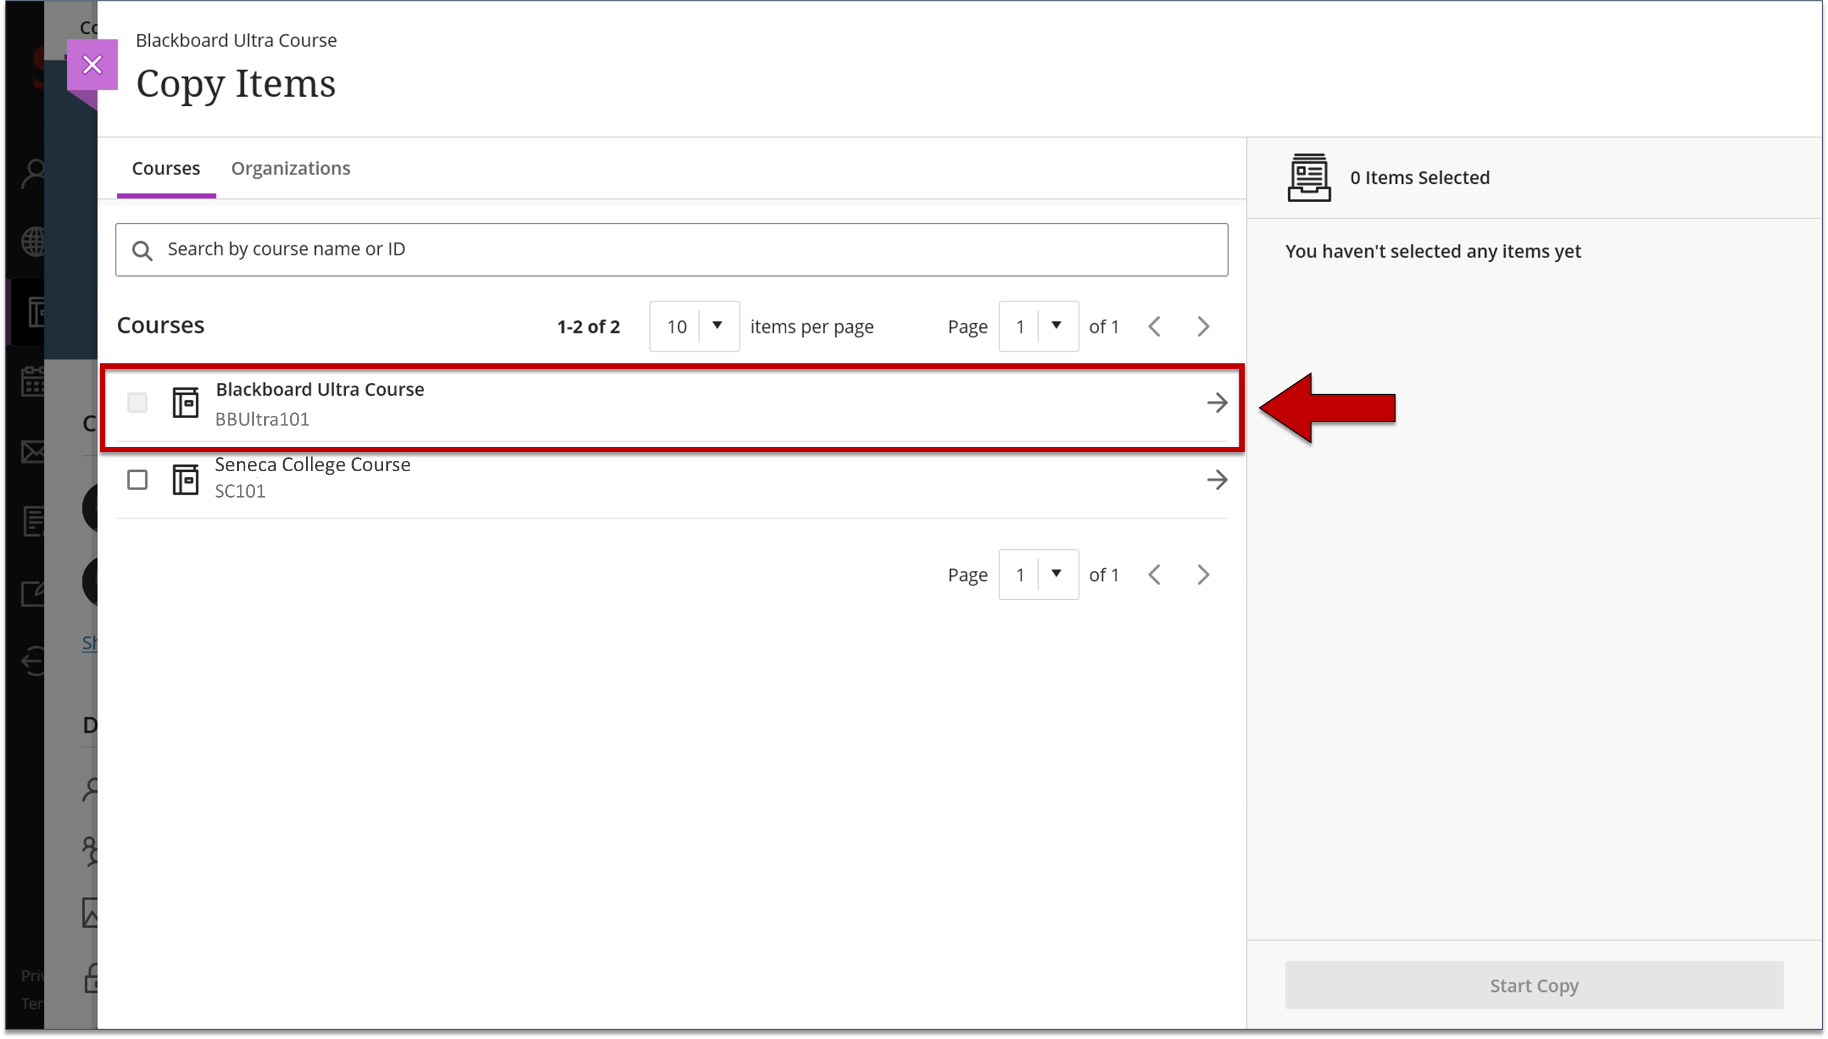Click the 1-2 of 2 results count
The image size is (1828, 1039).
tap(588, 327)
